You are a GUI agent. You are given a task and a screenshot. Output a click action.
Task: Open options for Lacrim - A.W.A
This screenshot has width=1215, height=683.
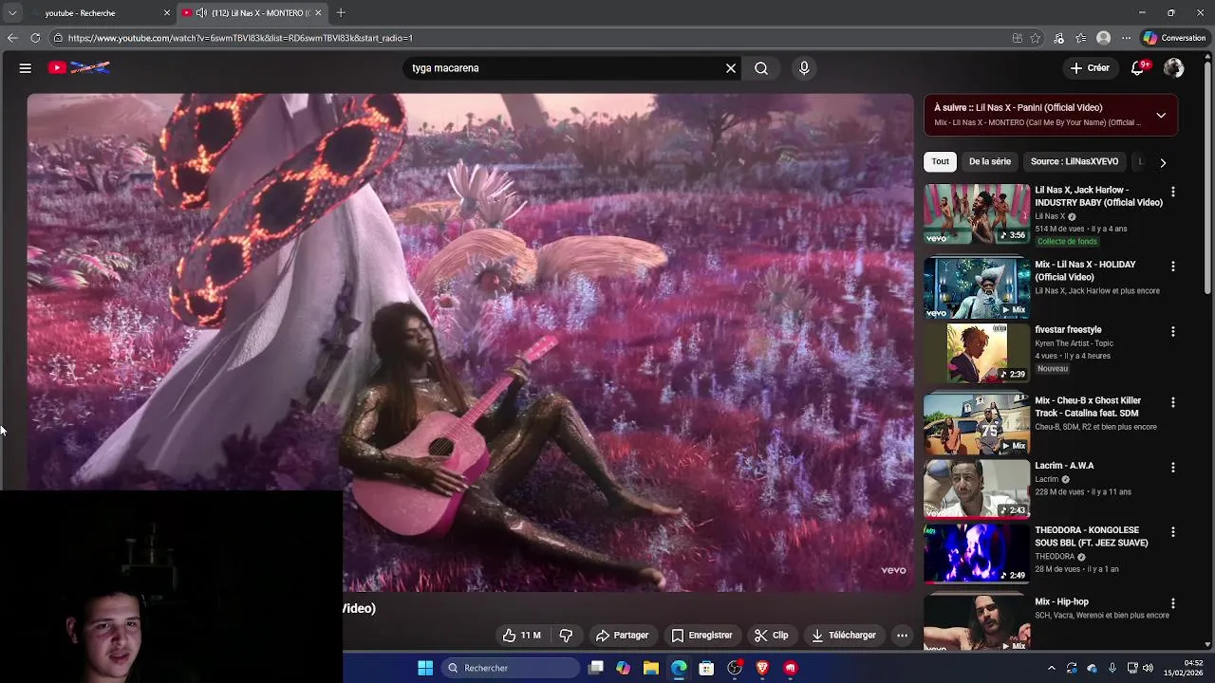(1173, 468)
